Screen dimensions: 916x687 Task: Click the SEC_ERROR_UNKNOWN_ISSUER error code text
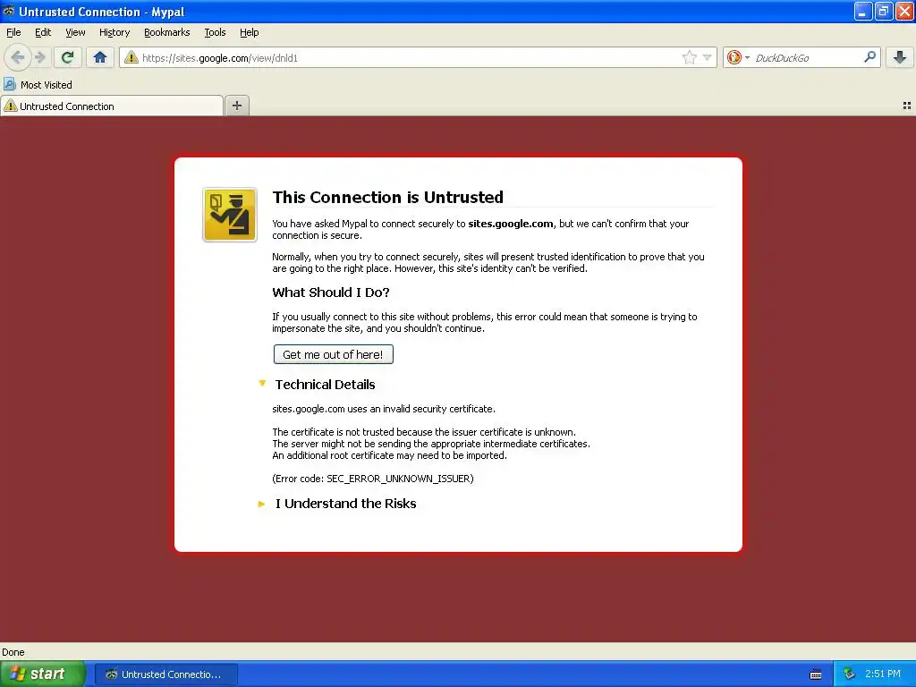click(x=400, y=479)
